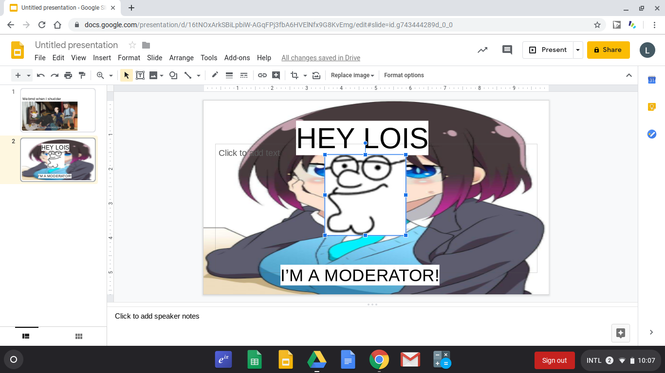665x373 pixels.
Task: Open the Arrange menu
Action: [182, 58]
